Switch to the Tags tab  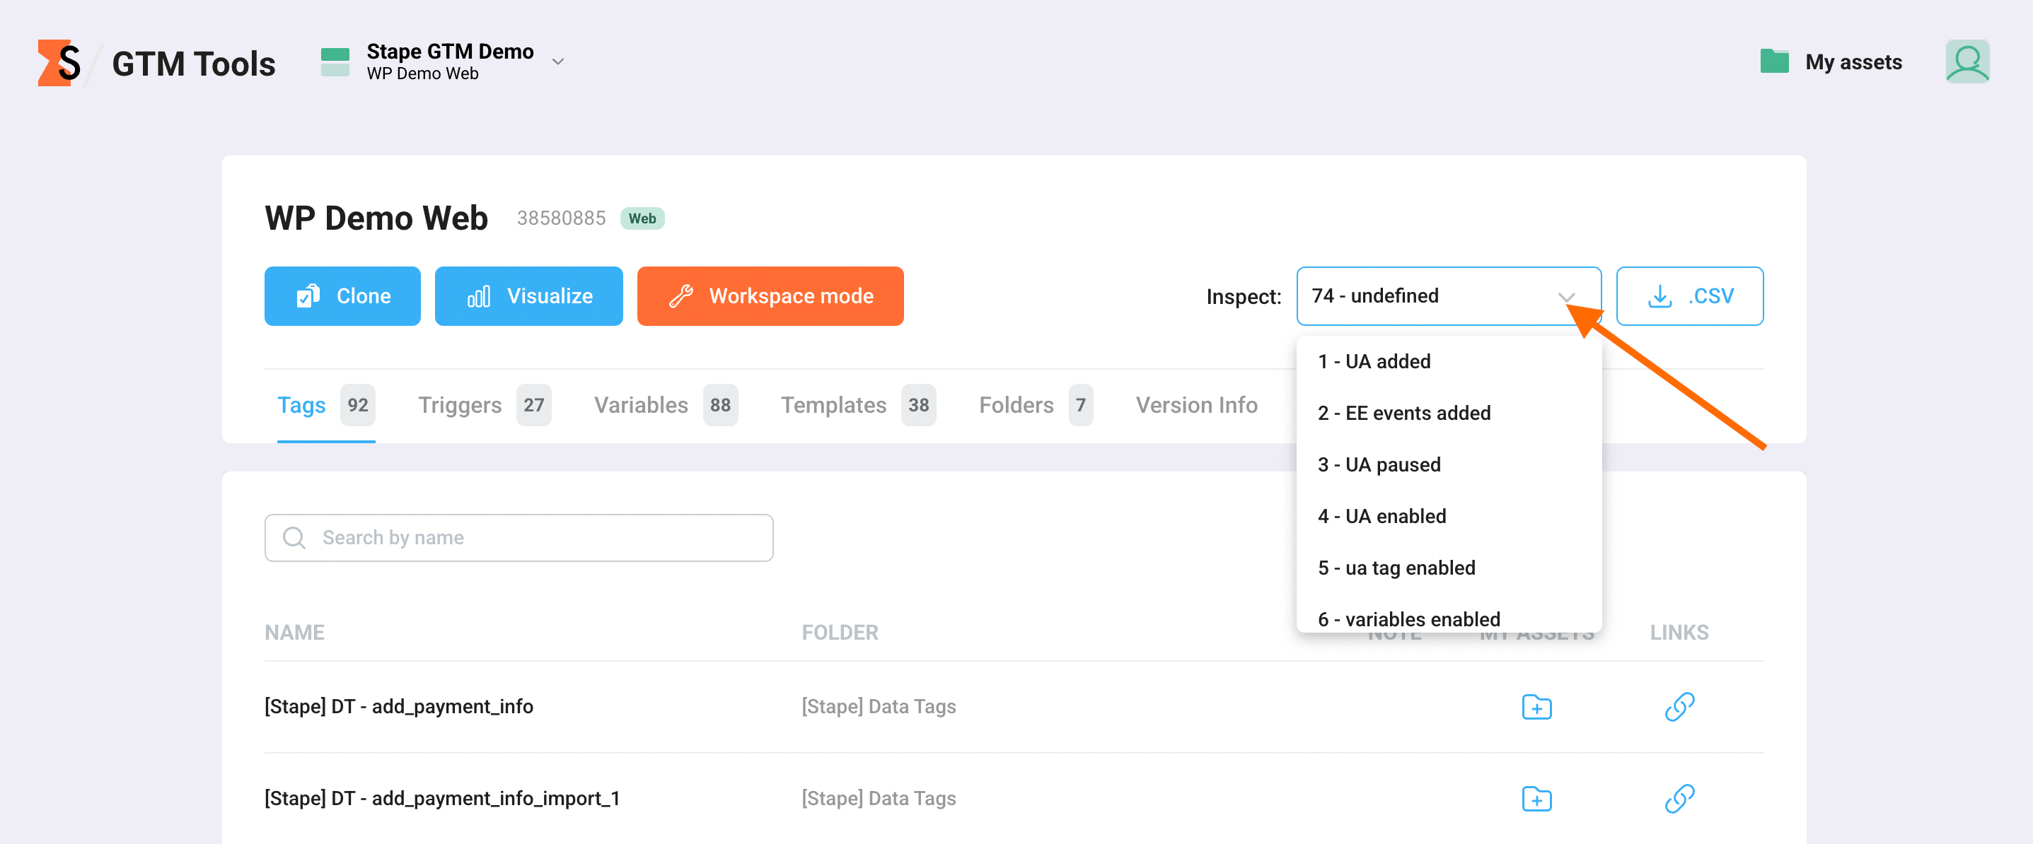pyautogui.click(x=325, y=404)
